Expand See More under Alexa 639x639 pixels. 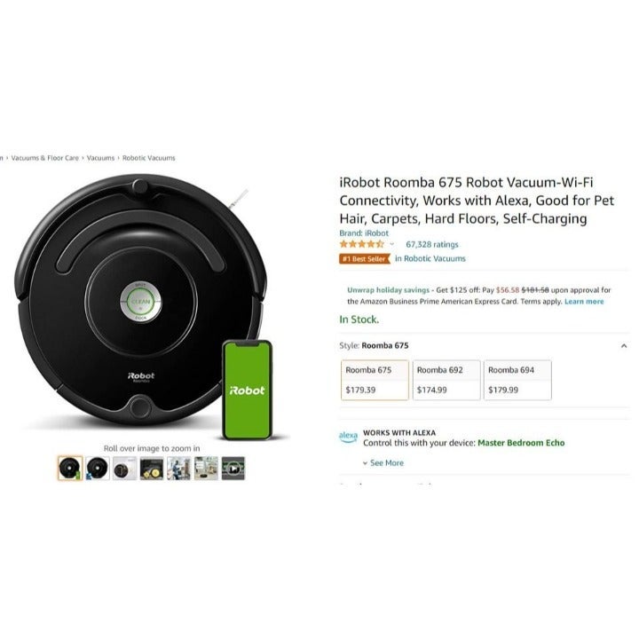click(383, 463)
